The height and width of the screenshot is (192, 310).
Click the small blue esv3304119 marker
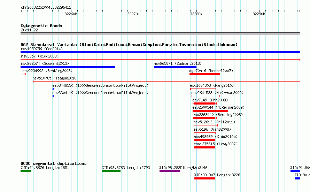(53, 96)
